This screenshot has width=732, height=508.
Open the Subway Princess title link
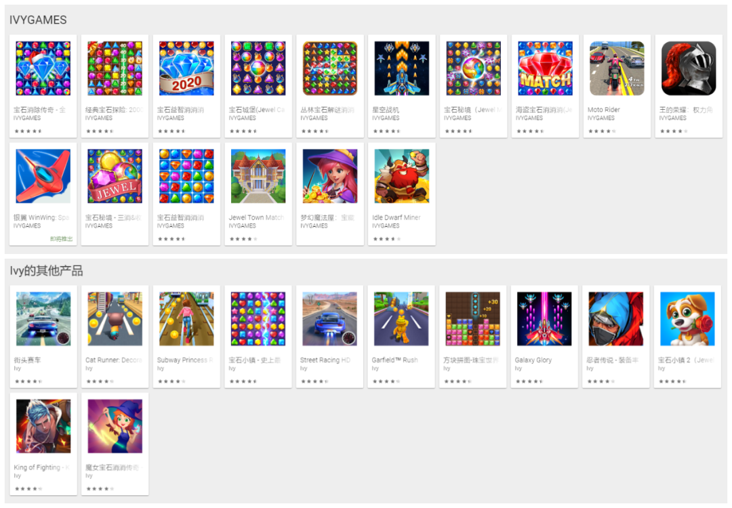tap(185, 360)
